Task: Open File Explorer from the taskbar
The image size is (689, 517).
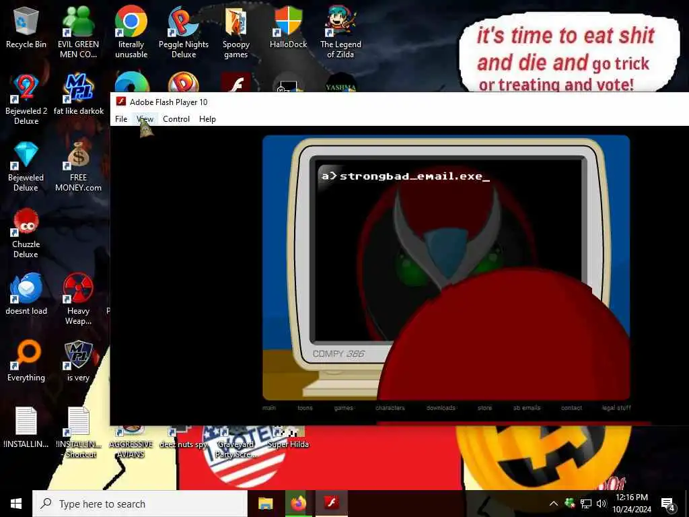Action: [x=265, y=504]
